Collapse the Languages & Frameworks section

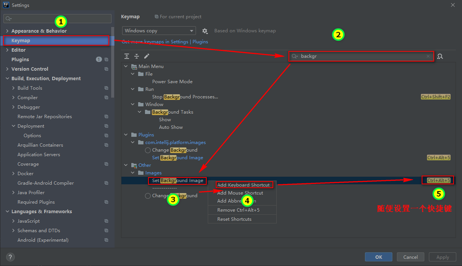click(7, 212)
